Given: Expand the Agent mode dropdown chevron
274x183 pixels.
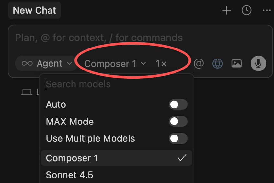Looking at the screenshot, I should pos(69,64).
